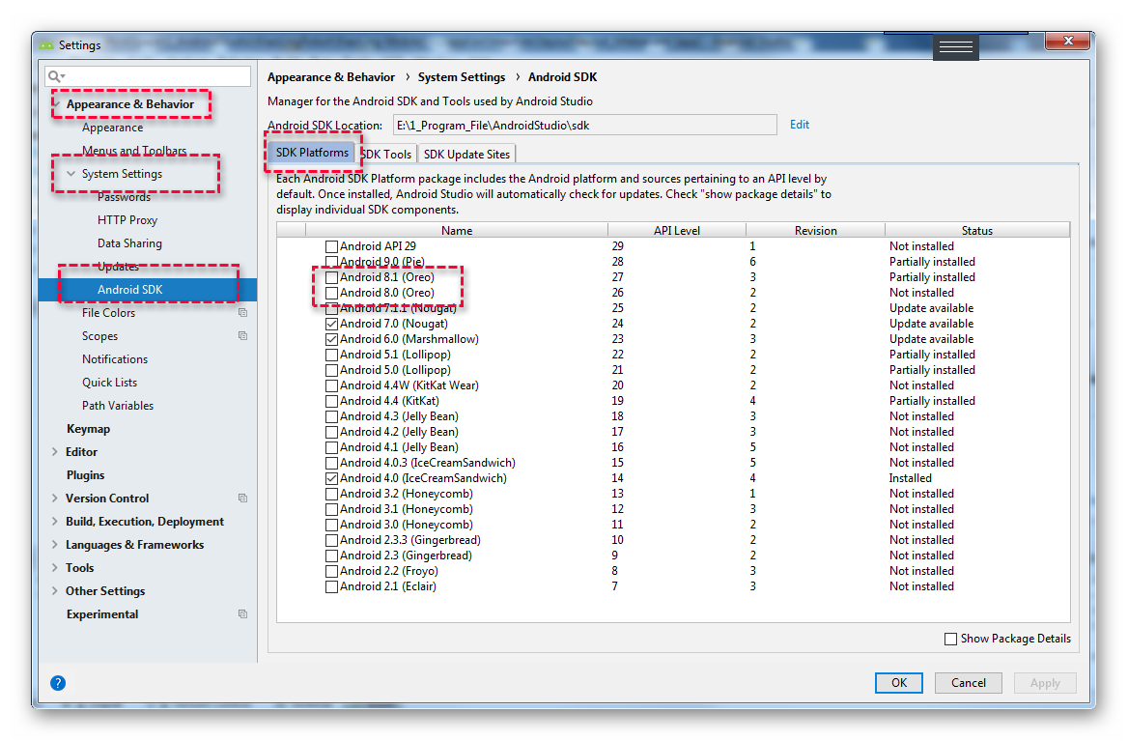Open the SDK Update Sites tab

(466, 154)
